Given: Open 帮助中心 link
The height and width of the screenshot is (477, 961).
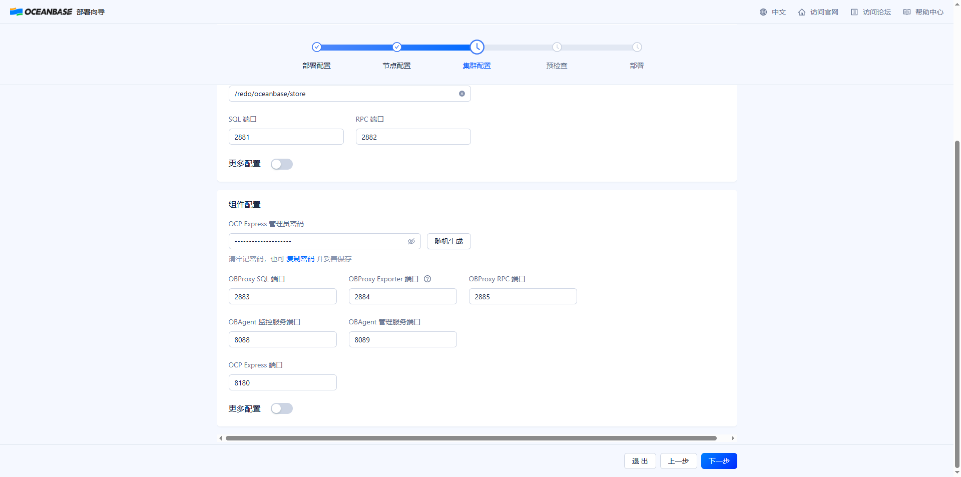Looking at the screenshot, I should [x=929, y=12].
